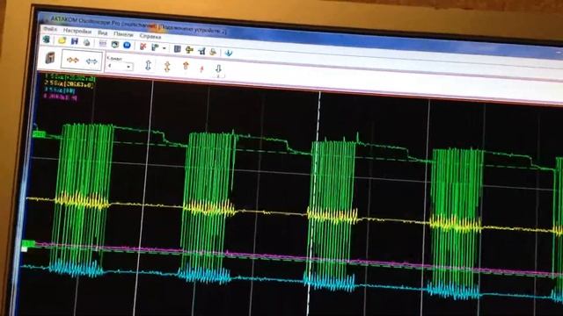Click the dark device panel icon in the second row
563x316 pixels.
pyautogui.click(x=50, y=58)
